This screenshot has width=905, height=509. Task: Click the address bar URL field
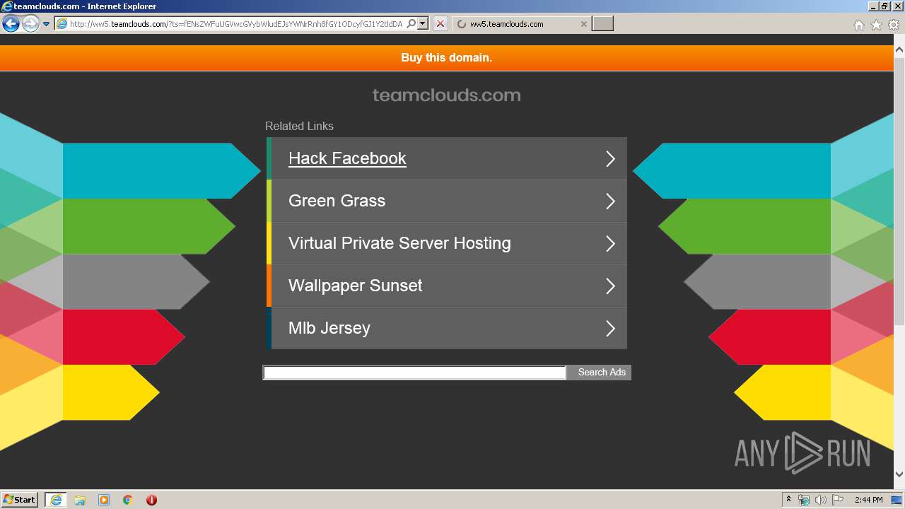[236, 24]
